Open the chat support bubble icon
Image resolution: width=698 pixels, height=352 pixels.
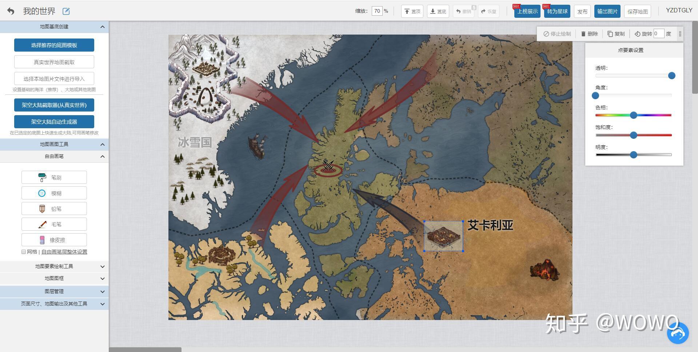coord(678,333)
